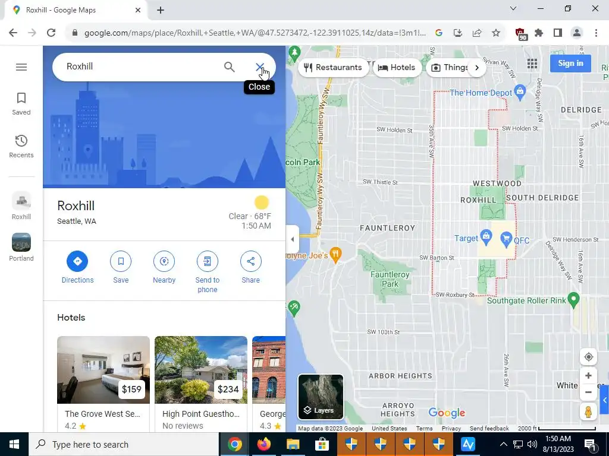Viewport: 609px width, 456px height.
Task: Open a new browser tab
Action: click(x=161, y=11)
